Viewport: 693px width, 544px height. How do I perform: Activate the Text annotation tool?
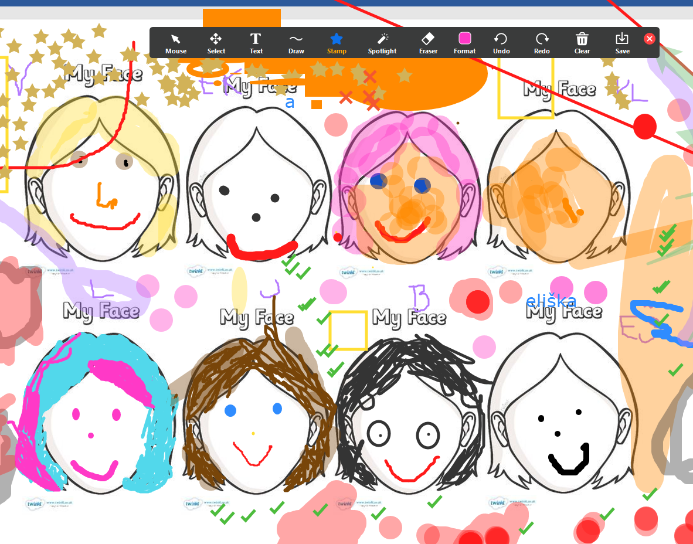(256, 43)
